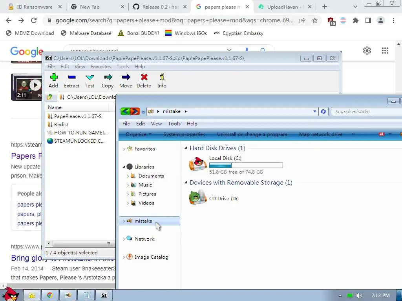The image size is (402, 301).
Task: Open the Chrome extensions puzzle icon
Action: [x=355, y=20]
